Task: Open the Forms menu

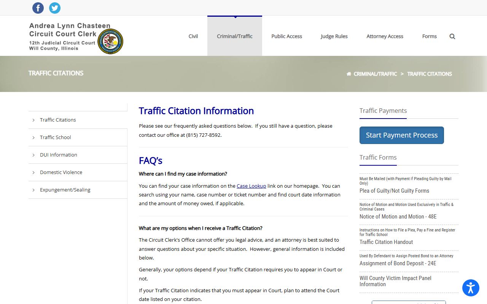Action: [x=429, y=36]
